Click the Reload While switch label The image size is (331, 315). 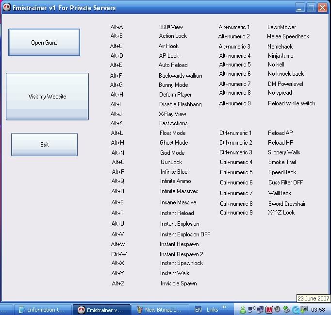[292, 103]
